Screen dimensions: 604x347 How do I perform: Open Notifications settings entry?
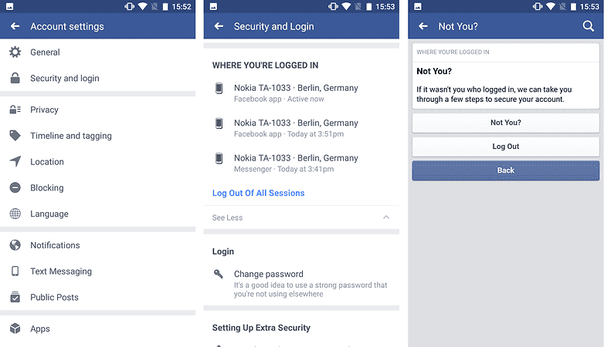point(55,245)
